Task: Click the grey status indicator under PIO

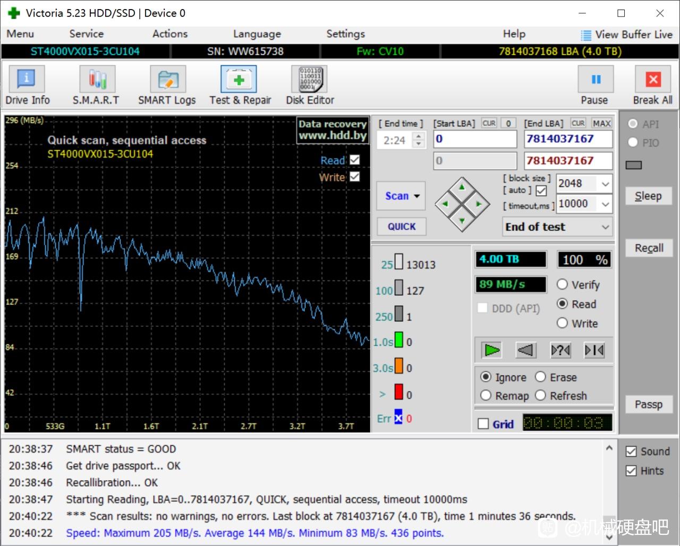Action: [x=634, y=165]
